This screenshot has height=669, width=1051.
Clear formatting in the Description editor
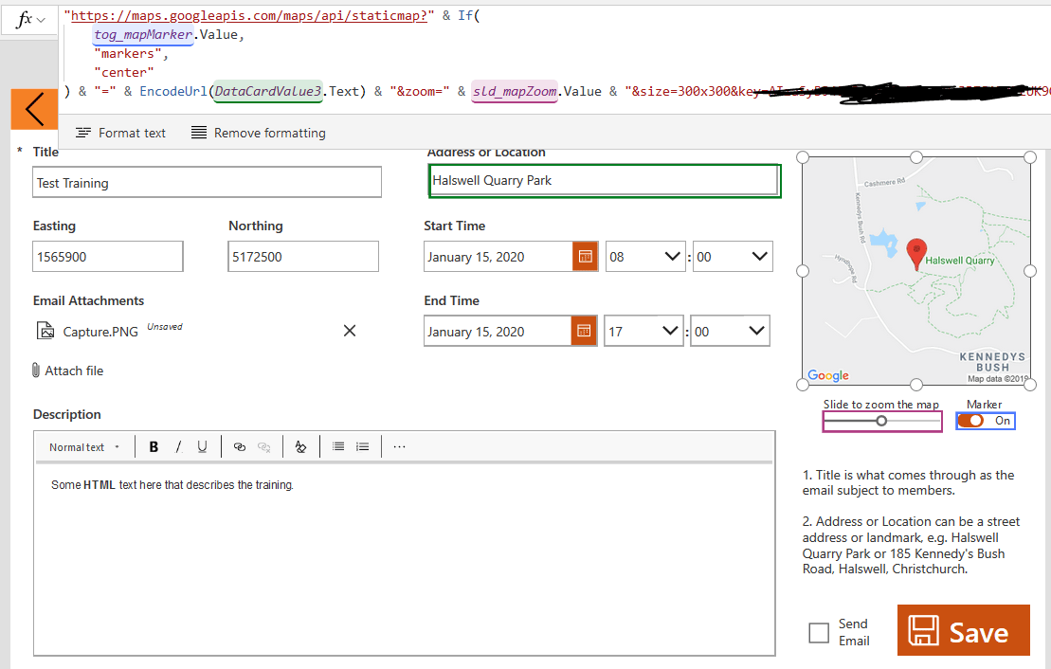click(x=300, y=447)
